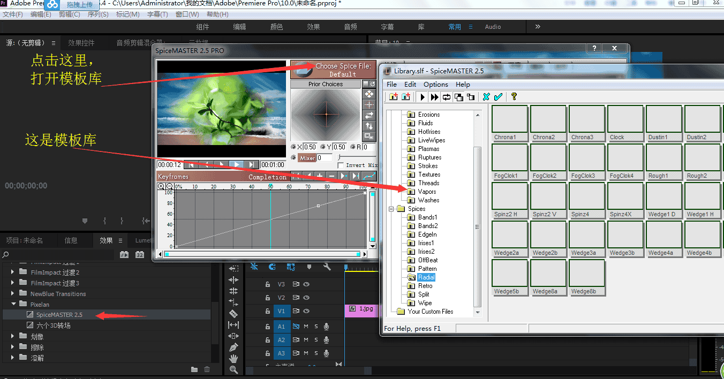The height and width of the screenshot is (379, 724).
Task: Click the blue X icon in Library toolbar
Action: click(x=486, y=97)
